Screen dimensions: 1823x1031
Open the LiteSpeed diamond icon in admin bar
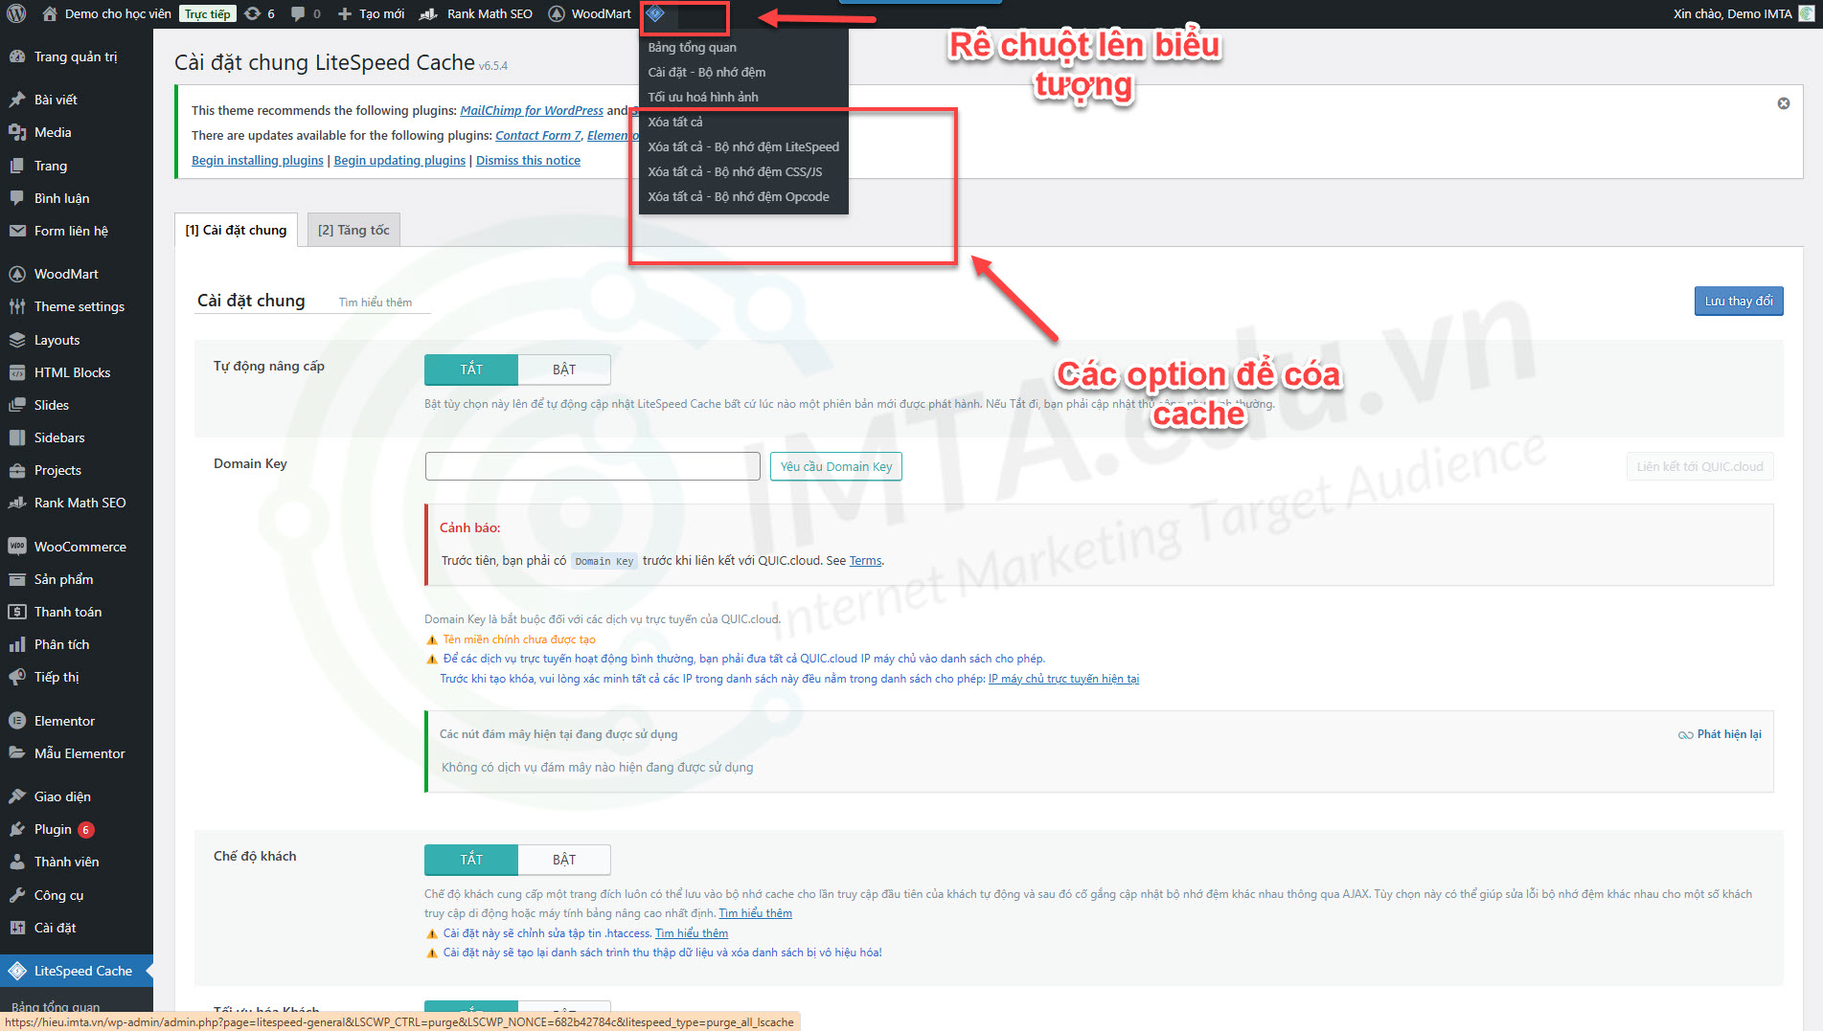[x=655, y=13]
